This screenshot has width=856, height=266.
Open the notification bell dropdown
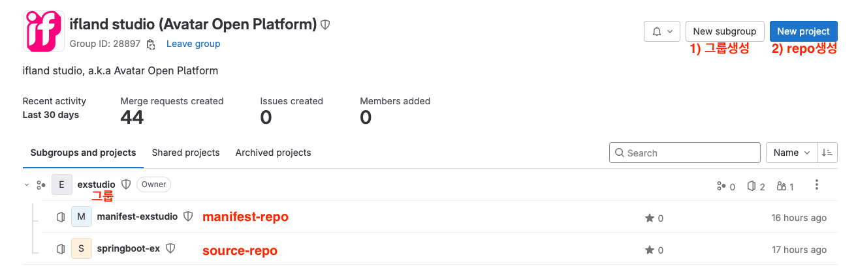662,31
